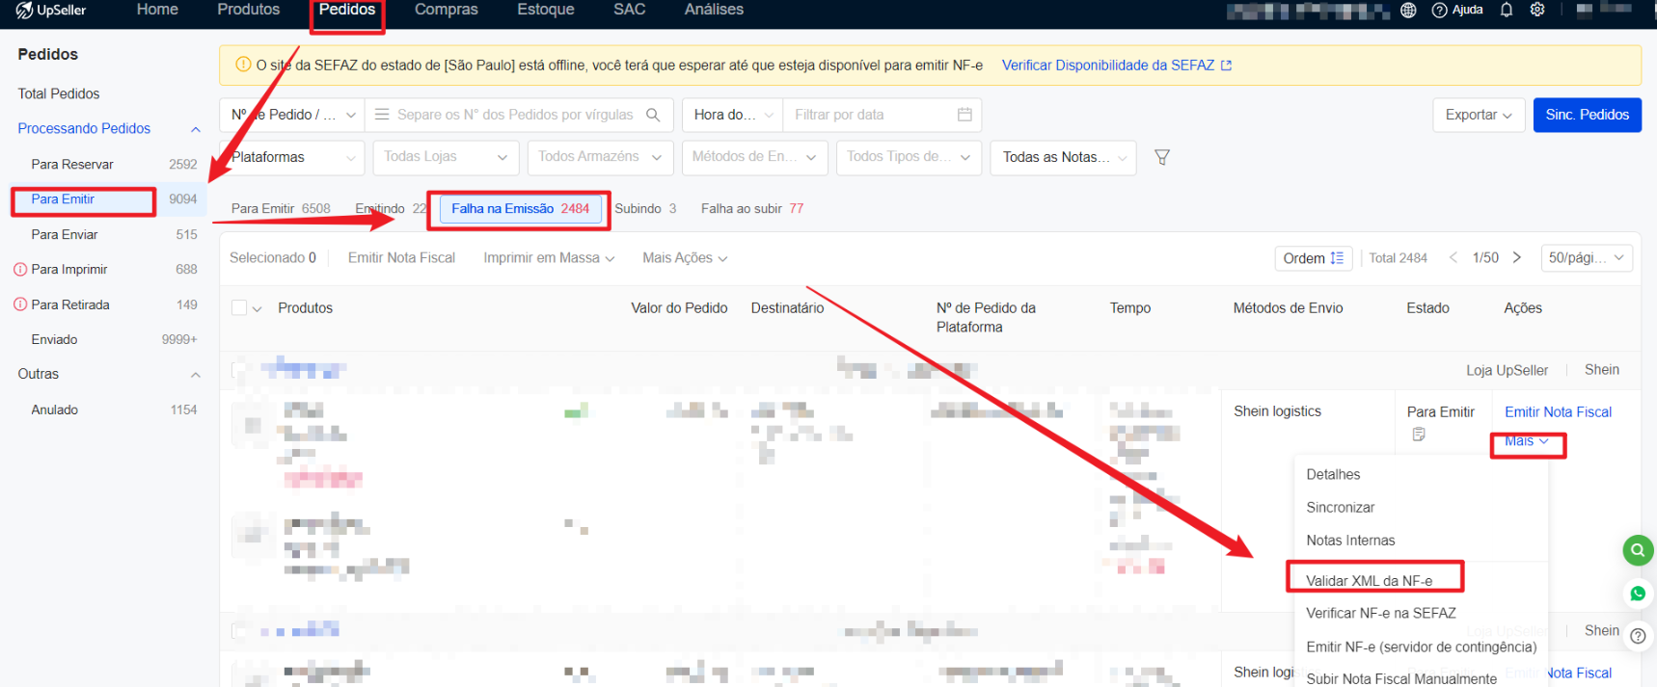
Task: Open green search floating button
Action: (x=1638, y=551)
